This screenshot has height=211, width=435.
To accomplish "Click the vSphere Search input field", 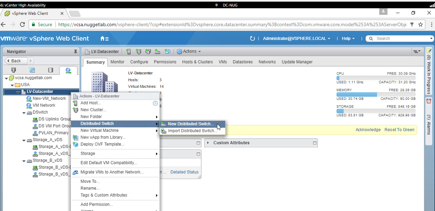I will pyautogui.click(x=401, y=39).
